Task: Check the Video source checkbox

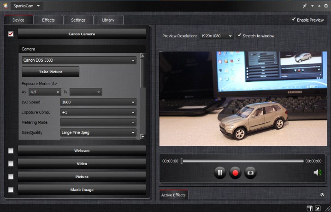Action: (11, 164)
